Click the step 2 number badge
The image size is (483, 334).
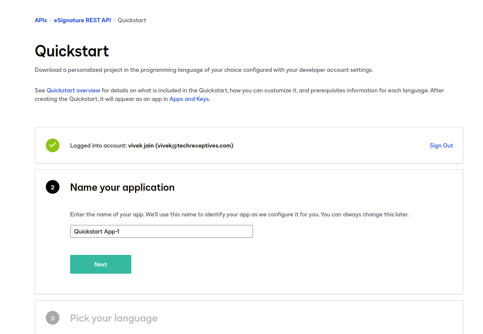[x=53, y=187]
